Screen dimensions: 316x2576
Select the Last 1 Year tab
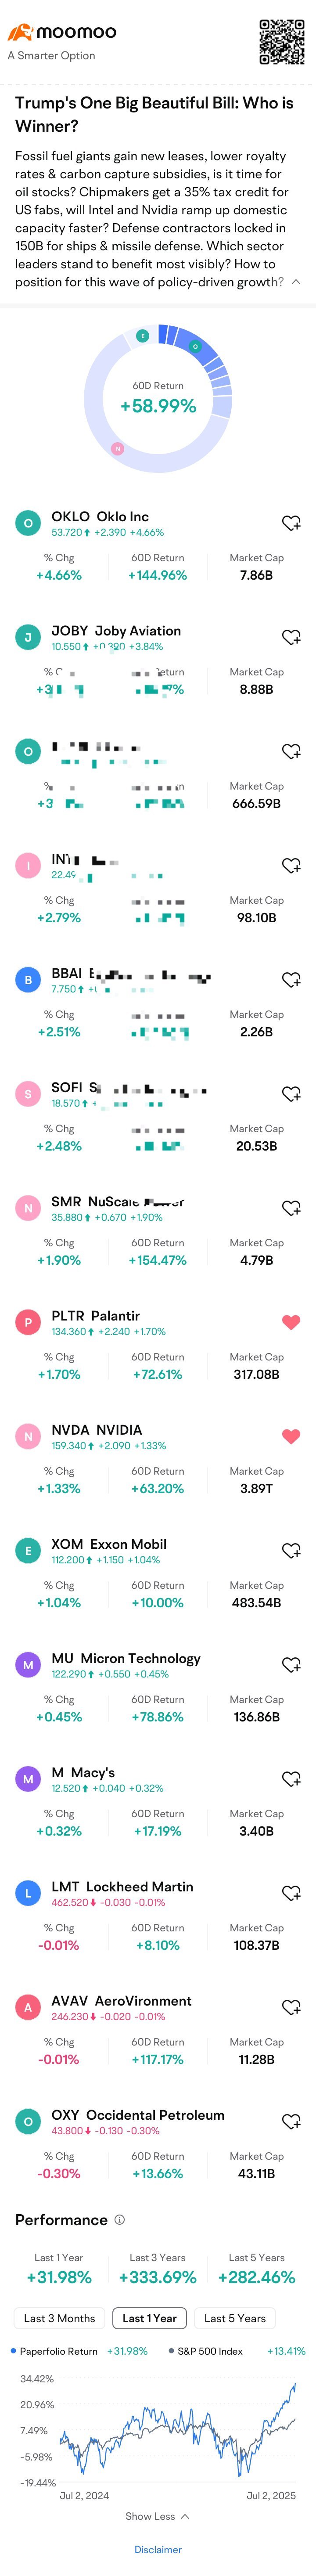pyautogui.click(x=149, y=2318)
